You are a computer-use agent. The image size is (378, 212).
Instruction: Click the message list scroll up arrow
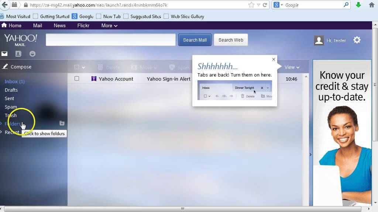(306, 77)
